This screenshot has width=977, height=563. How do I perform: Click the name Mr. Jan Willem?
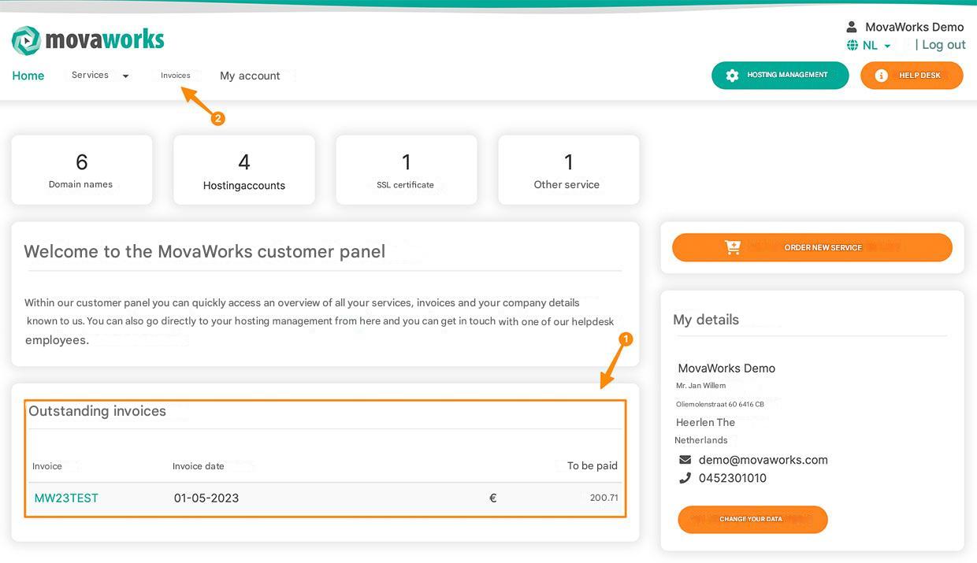tap(701, 386)
